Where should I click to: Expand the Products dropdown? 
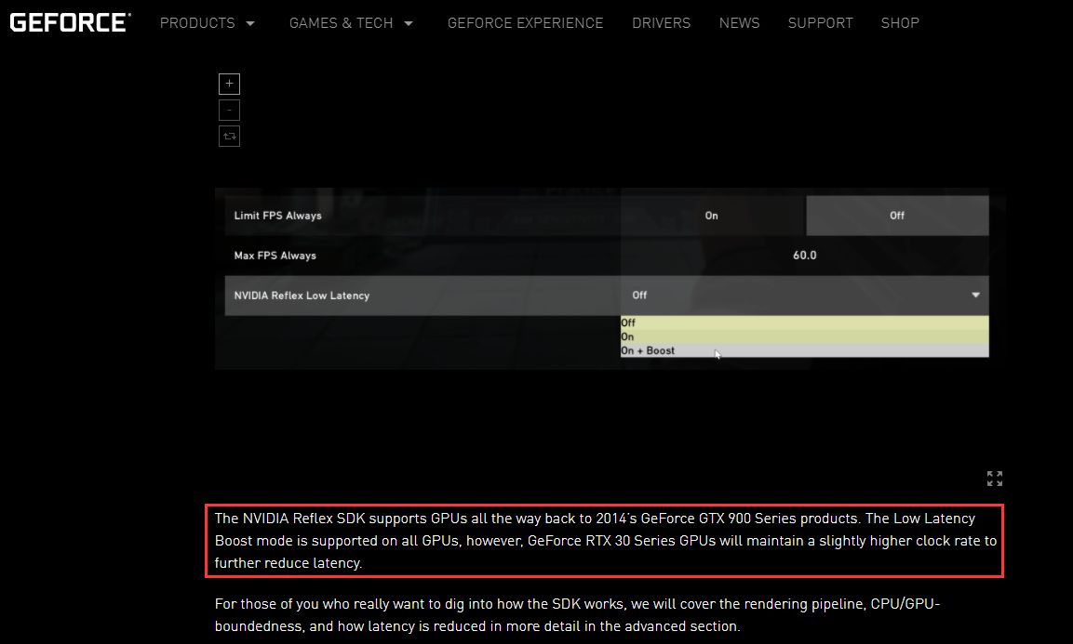207,22
